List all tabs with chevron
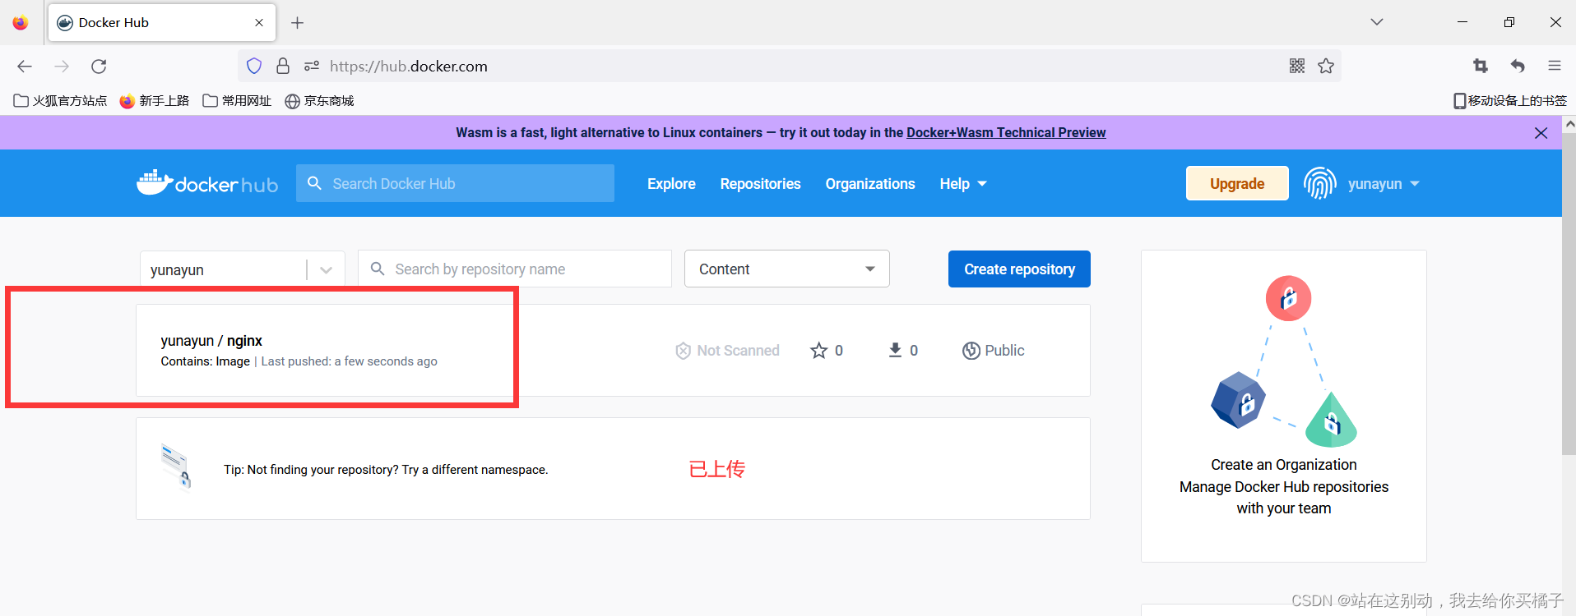 [1377, 22]
